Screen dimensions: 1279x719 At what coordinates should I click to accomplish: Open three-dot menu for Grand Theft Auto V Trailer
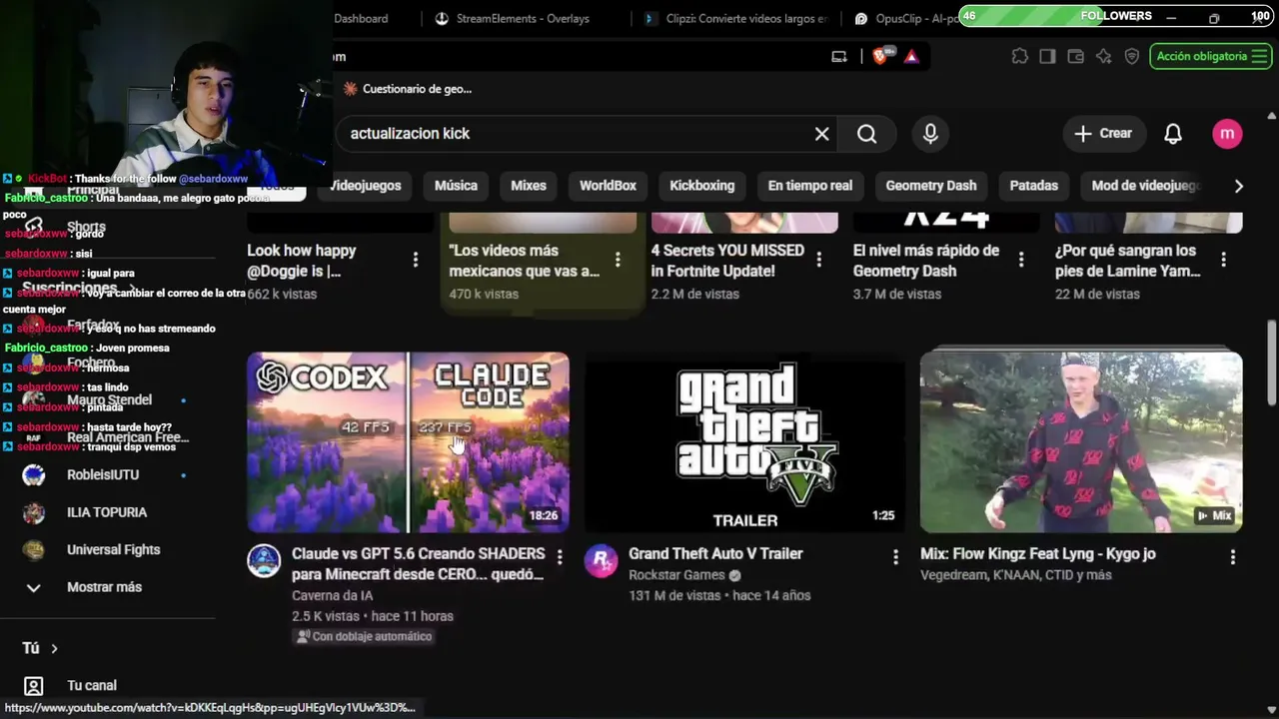coord(895,556)
